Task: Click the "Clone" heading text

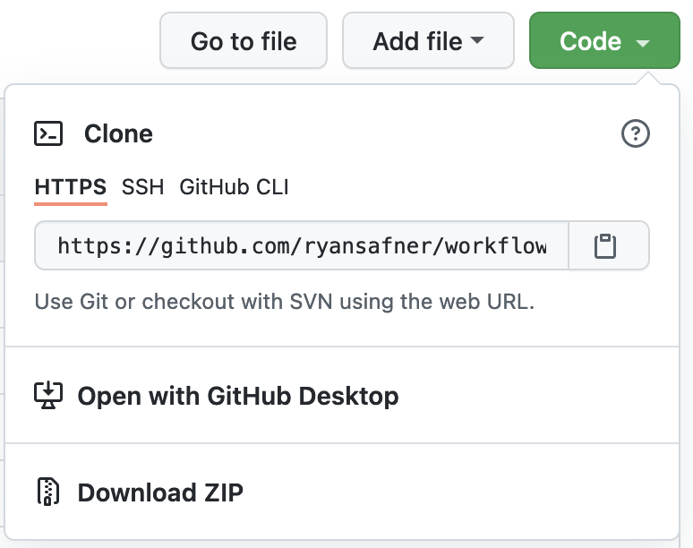Action: click(118, 133)
